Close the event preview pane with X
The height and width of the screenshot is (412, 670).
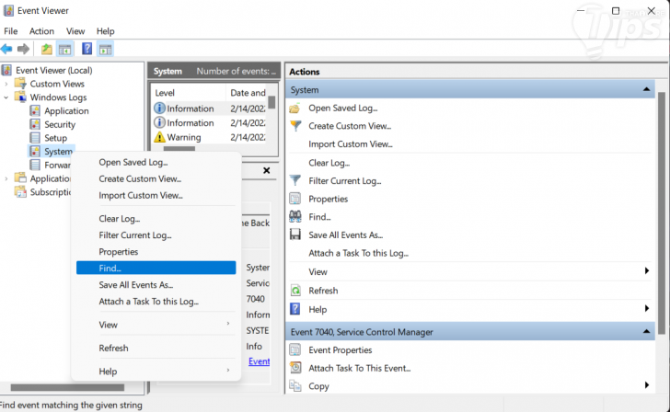tap(267, 170)
